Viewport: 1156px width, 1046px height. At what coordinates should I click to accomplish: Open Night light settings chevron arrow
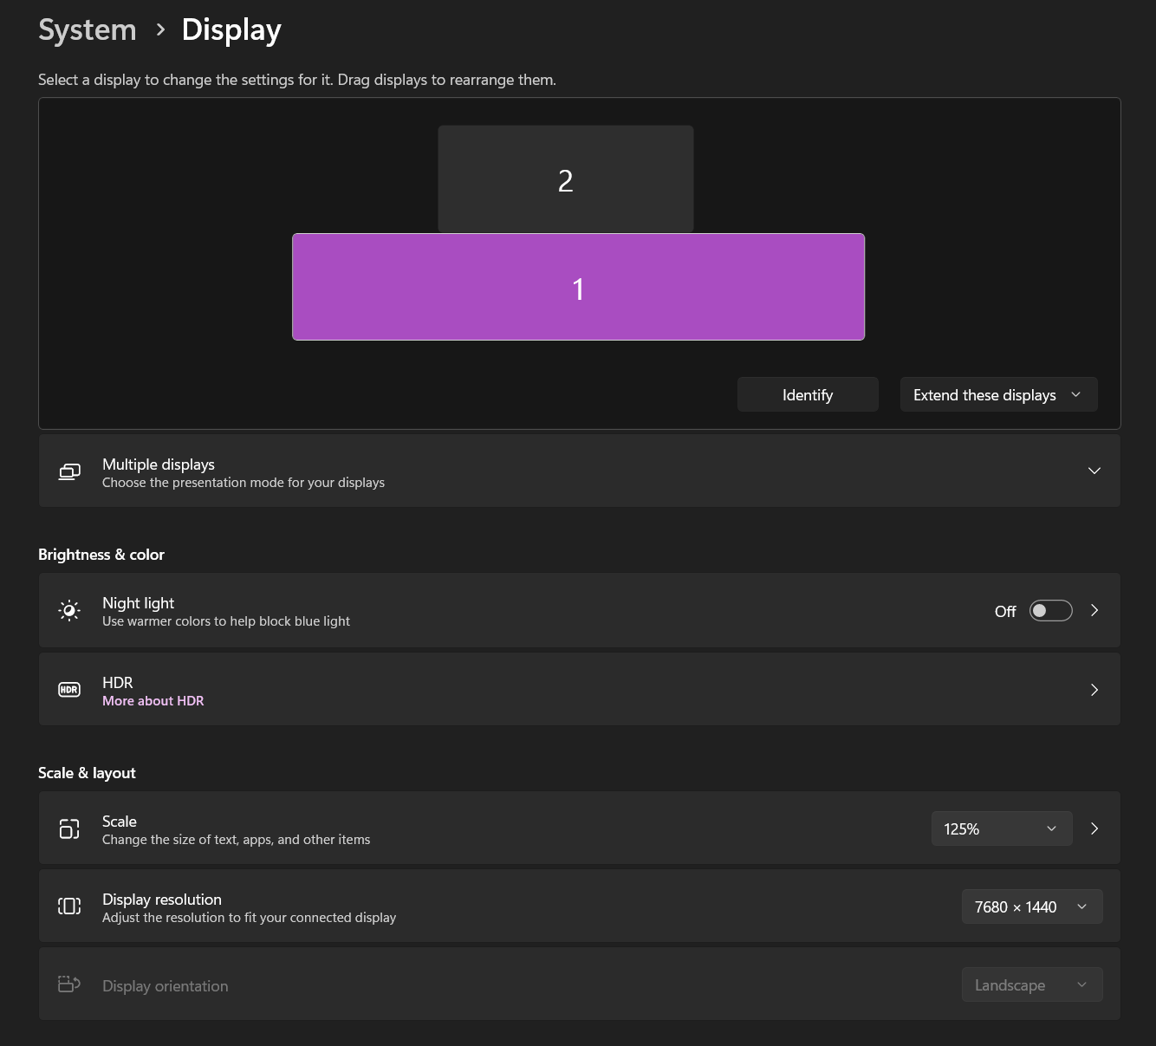[x=1094, y=611]
